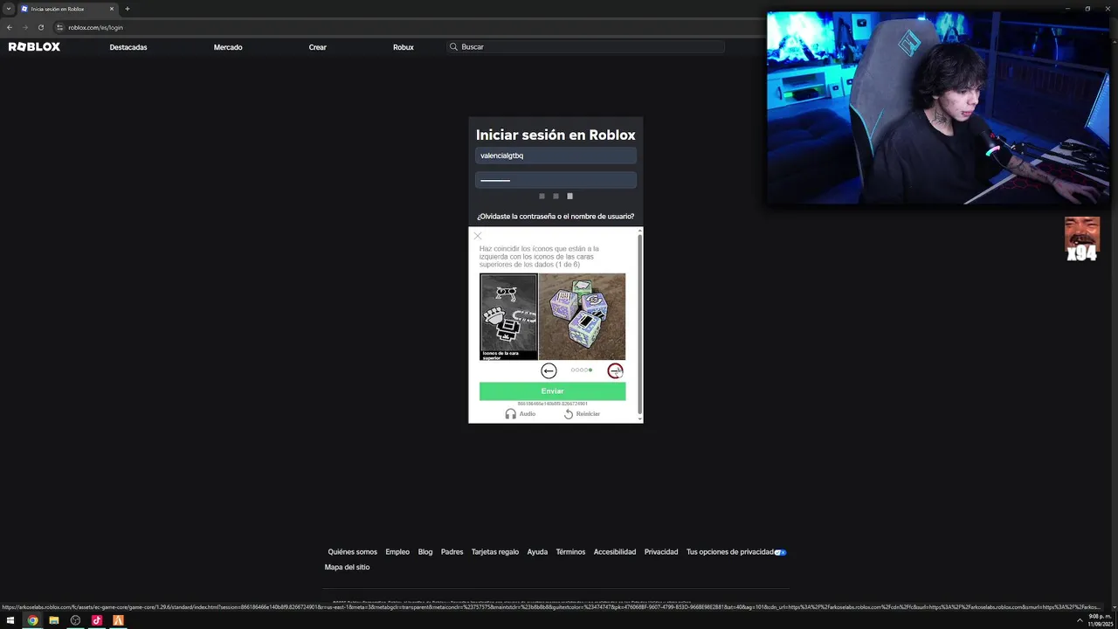The height and width of the screenshot is (629, 1118).
Task: Click the search magnifier icon
Action: click(x=453, y=47)
